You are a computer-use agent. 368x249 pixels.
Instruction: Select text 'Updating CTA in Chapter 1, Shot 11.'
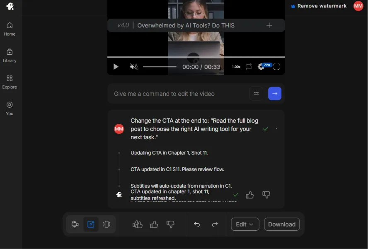coord(169,153)
